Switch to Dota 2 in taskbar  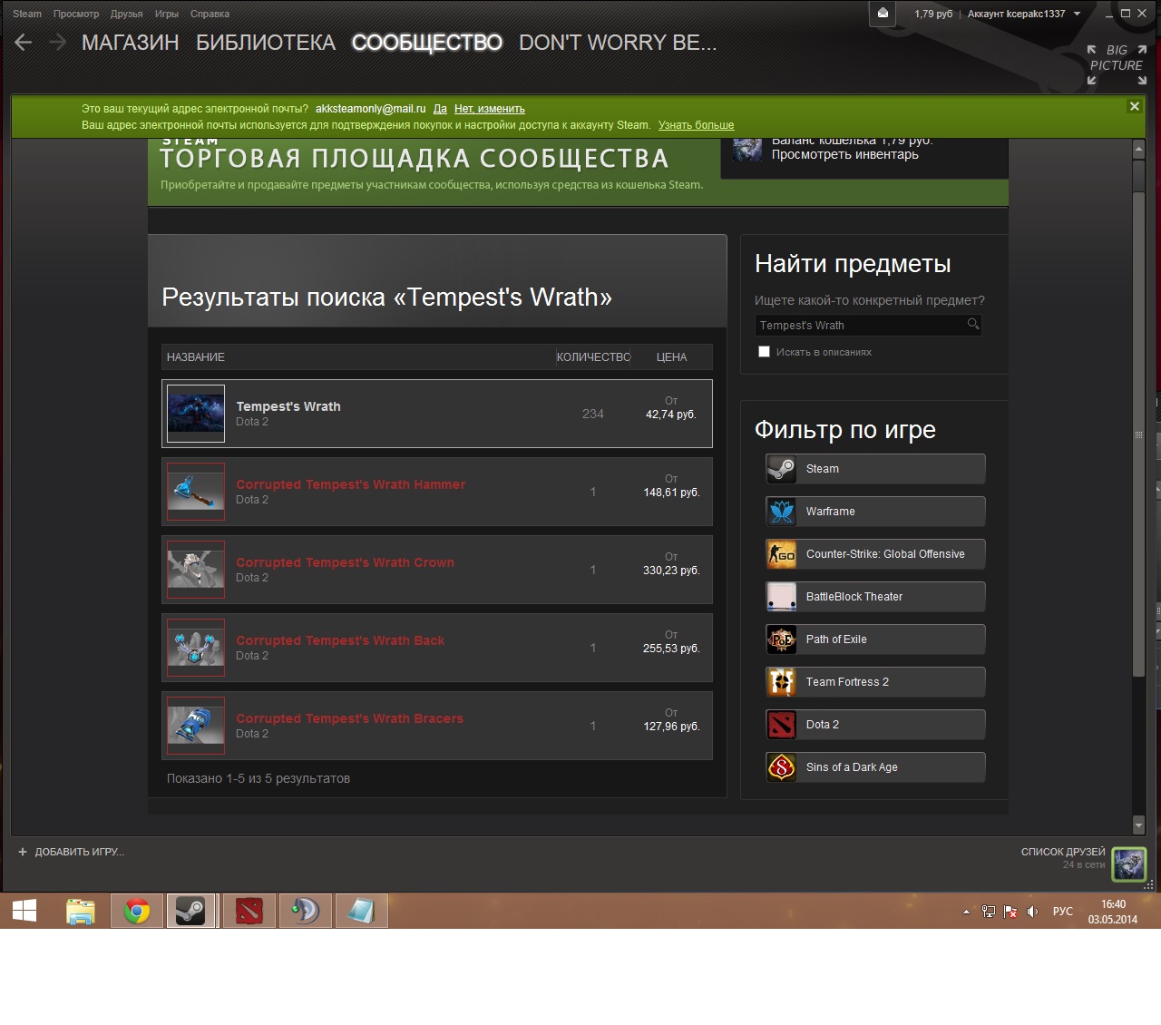click(x=249, y=911)
